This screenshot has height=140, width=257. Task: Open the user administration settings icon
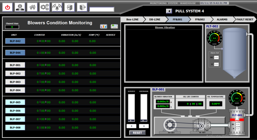click(x=20, y=7)
